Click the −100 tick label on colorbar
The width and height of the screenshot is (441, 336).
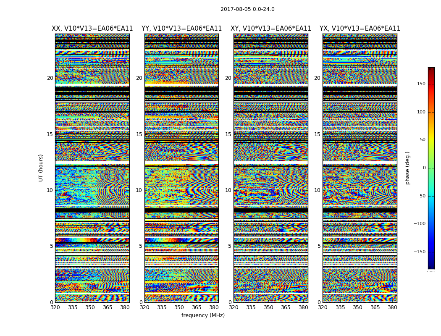419,223
